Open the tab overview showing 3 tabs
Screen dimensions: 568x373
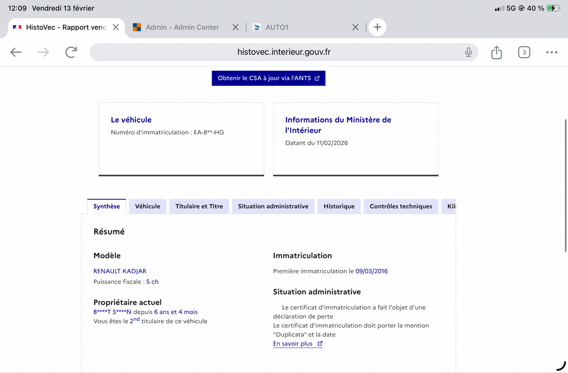pyautogui.click(x=524, y=52)
